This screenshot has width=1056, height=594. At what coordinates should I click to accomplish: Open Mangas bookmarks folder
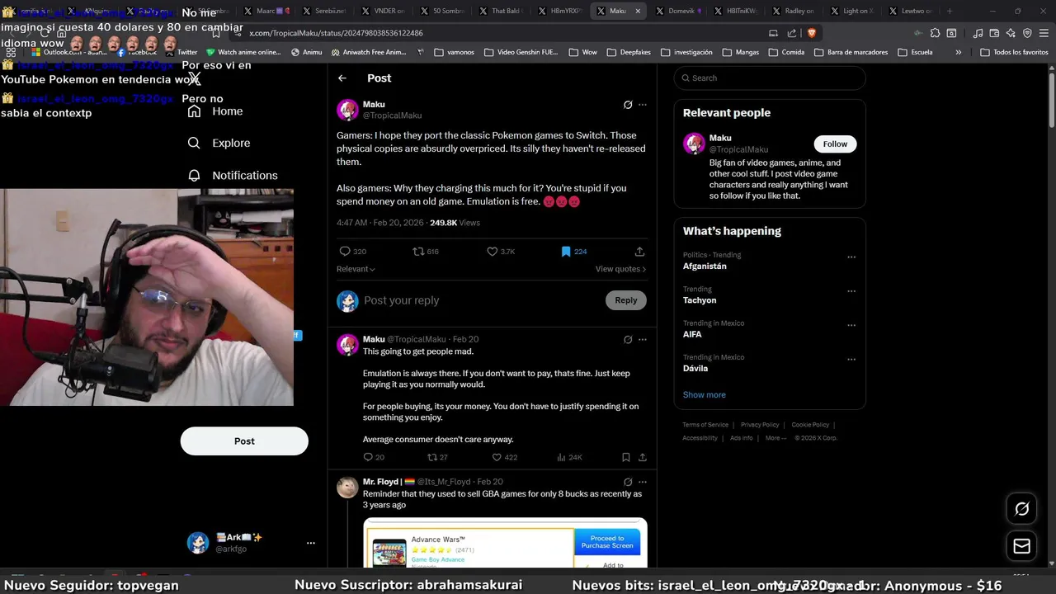[x=740, y=52]
